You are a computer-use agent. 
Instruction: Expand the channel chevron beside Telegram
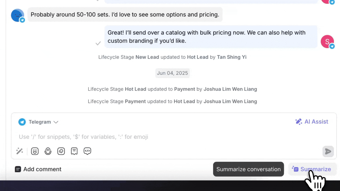coord(56,122)
